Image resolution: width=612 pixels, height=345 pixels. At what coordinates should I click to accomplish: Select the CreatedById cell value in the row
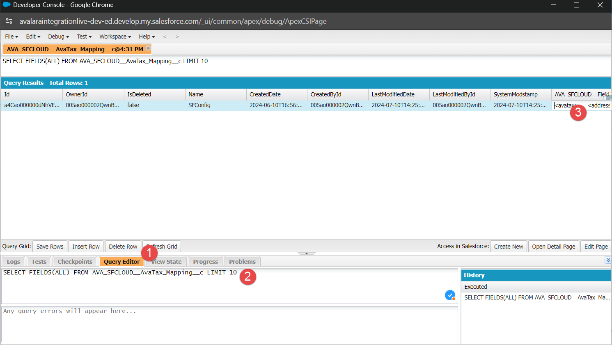338,105
